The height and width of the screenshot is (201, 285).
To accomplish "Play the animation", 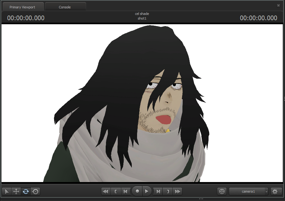I will coord(146,191).
